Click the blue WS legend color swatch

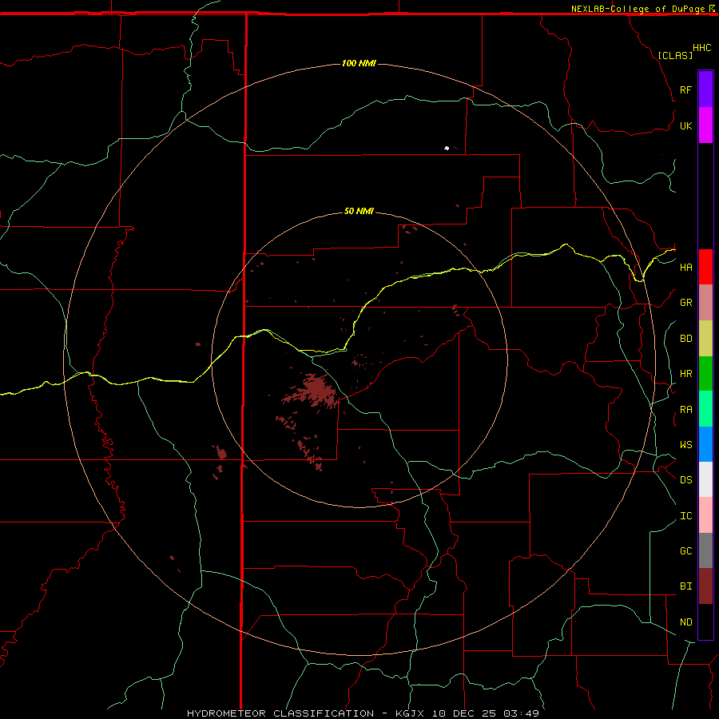coord(705,444)
